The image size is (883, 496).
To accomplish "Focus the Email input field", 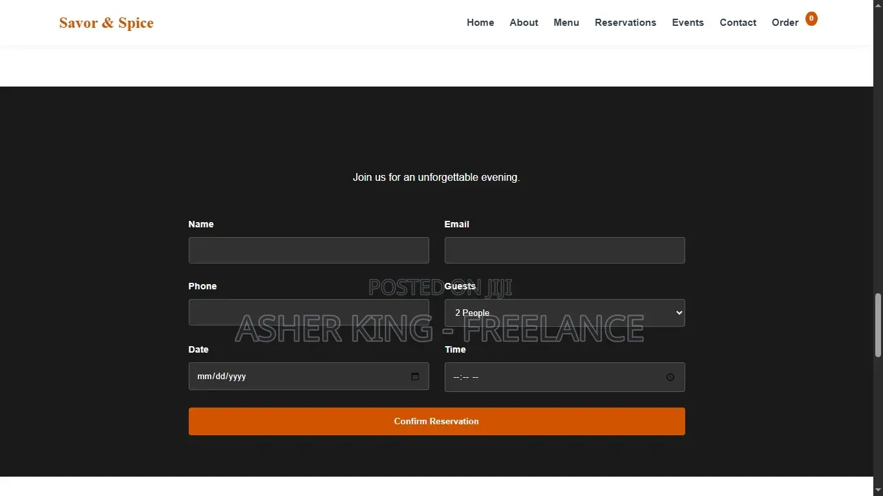I will (564, 251).
